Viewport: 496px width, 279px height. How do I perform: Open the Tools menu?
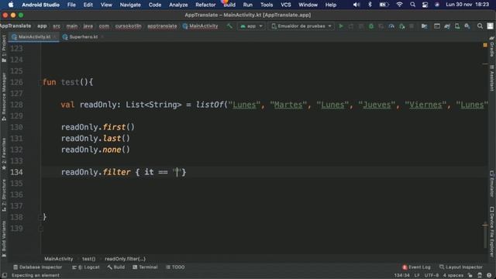[267, 5]
